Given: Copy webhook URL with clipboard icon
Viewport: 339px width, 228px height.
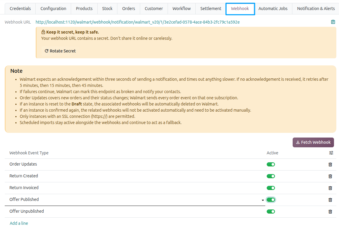Looking at the screenshot, I should (333, 22).
